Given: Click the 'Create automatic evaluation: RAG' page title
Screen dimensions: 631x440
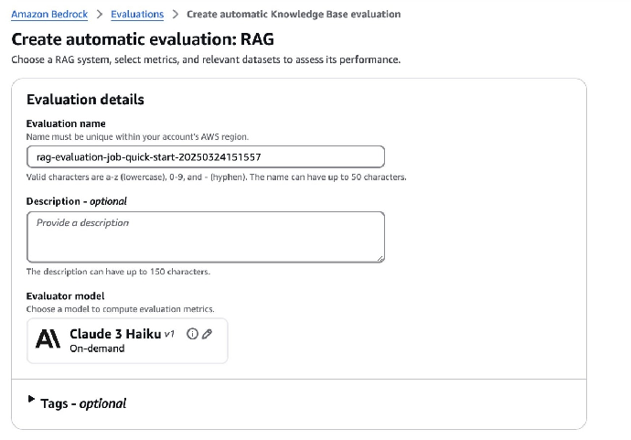Looking at the screenshot, I should (x=142, y=40).
